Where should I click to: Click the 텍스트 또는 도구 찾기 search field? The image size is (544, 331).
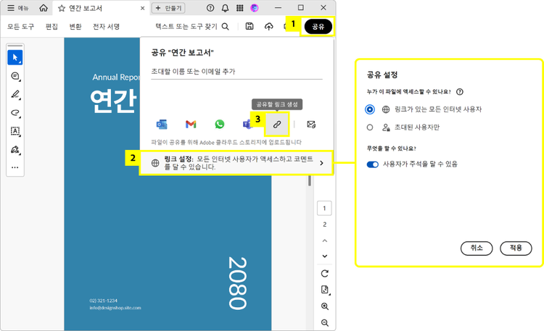click(x=192, y=26)
